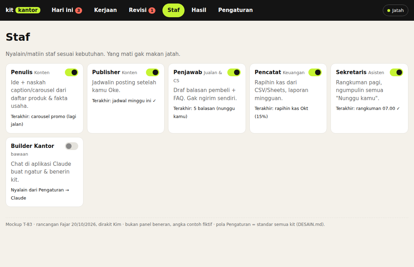
Task: Switch to the Hasil tab
Action: [199, 10]
